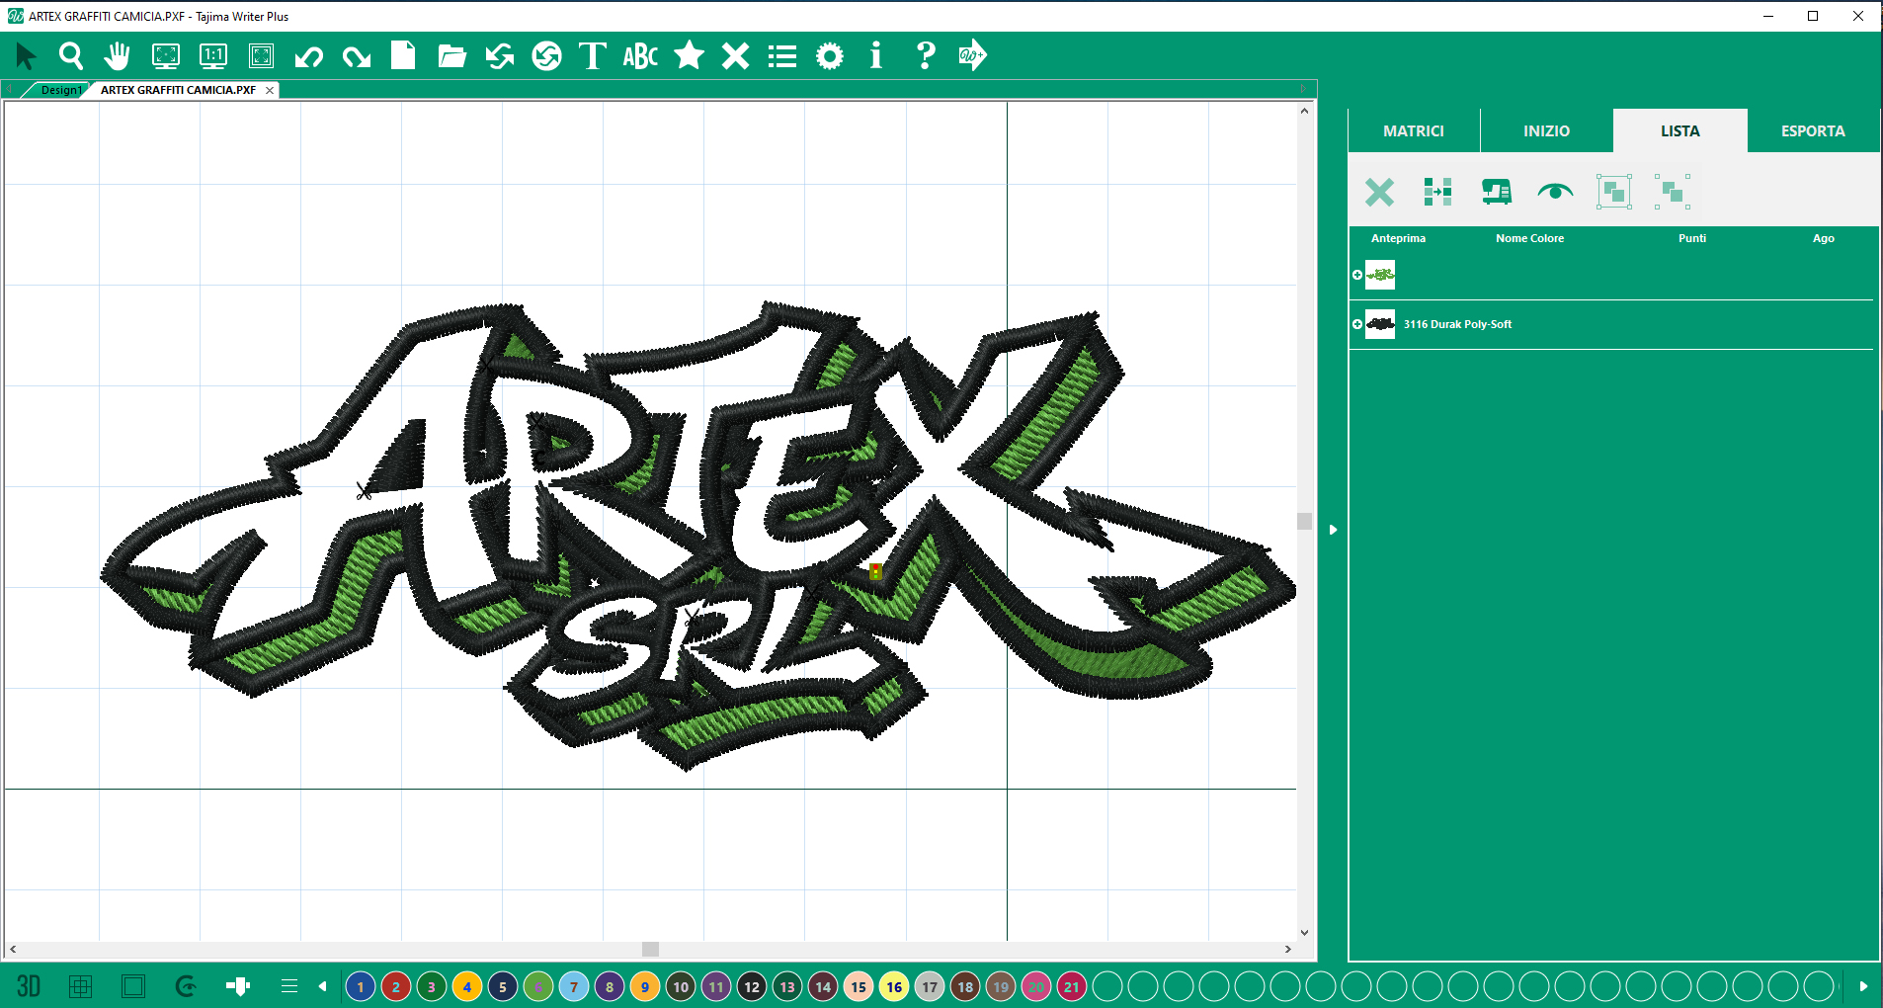The image size is (1883, 1008).
Task: Toggle the 3D stitch view
Action: (x=29, y=986)
